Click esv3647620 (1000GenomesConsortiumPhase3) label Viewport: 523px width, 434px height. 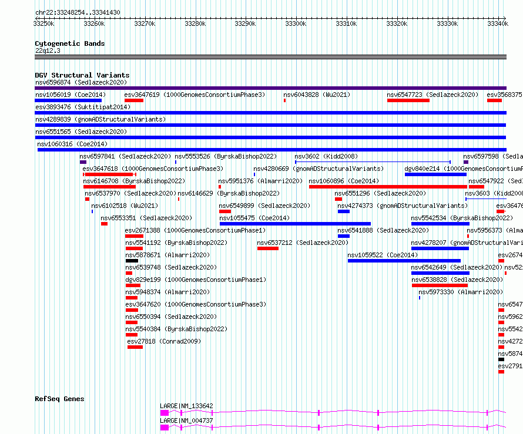(196, 304)
